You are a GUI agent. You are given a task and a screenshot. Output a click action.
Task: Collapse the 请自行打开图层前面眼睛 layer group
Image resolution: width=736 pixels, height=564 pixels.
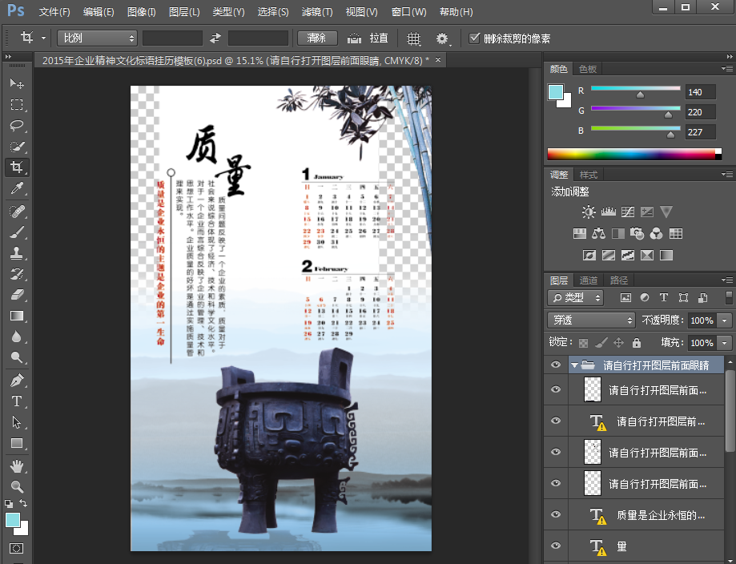pyautogui.click(x=574, y=365)
